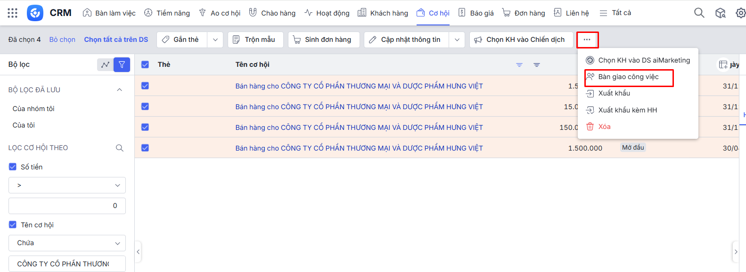Screen dimensions: 746x272
Task: Go to Bàn làm việc tab
Action: (x=109, y=13)
